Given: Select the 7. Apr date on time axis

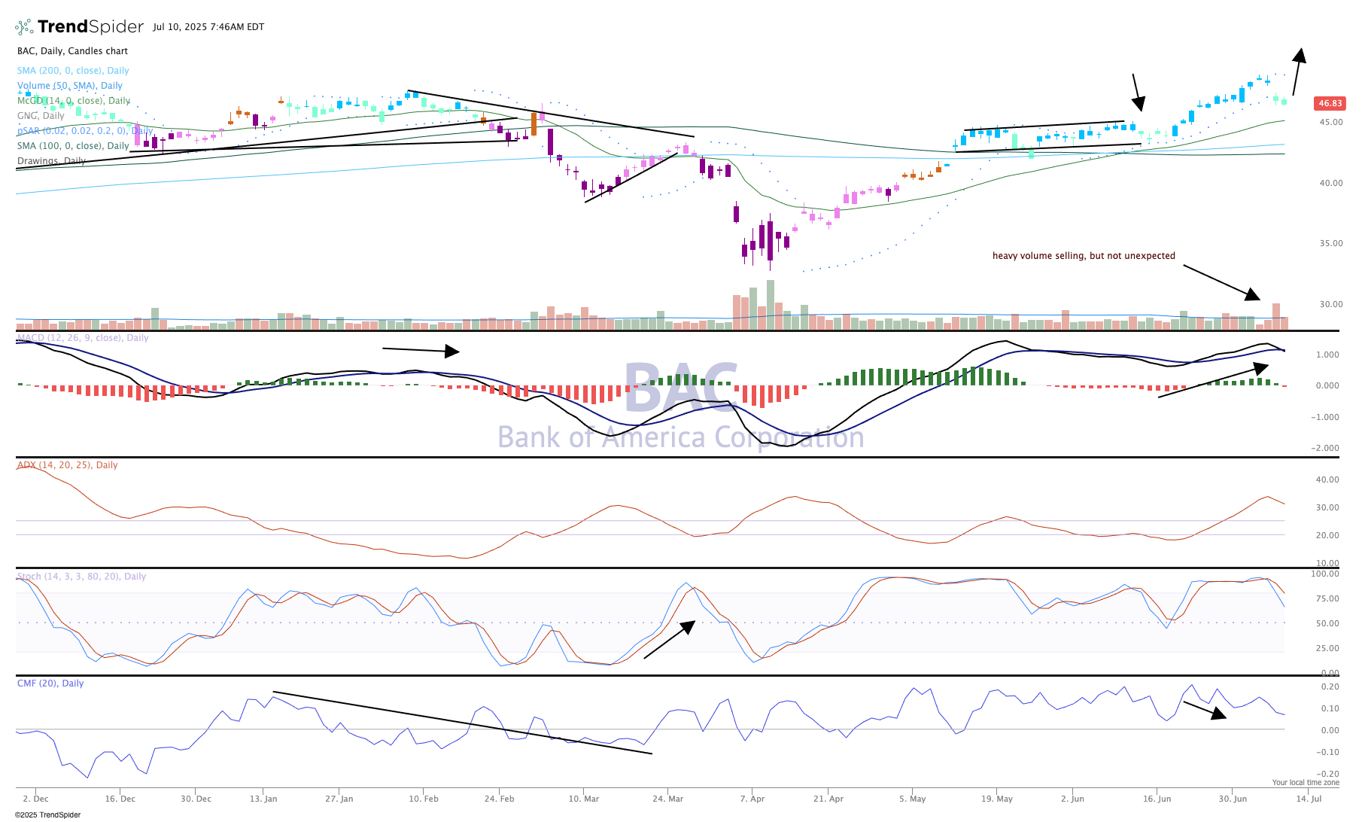Looking at the screenshot, I should [x=752, y=799].
